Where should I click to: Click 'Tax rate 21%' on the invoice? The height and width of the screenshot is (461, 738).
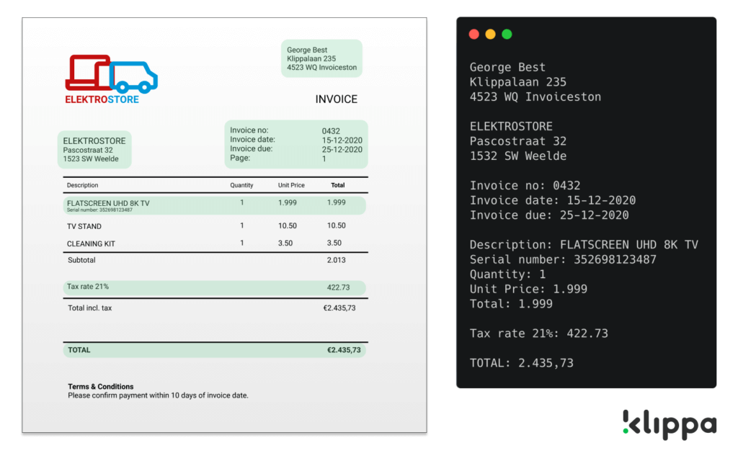[x=87, y=287]
